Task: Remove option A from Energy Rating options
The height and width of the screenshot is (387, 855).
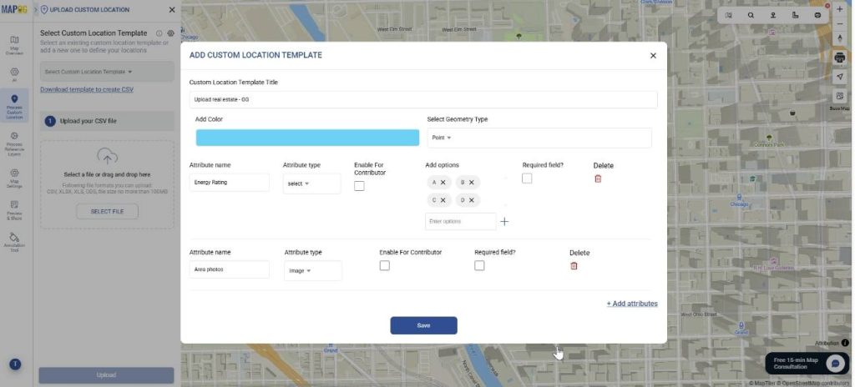Action: coord(443,183)
